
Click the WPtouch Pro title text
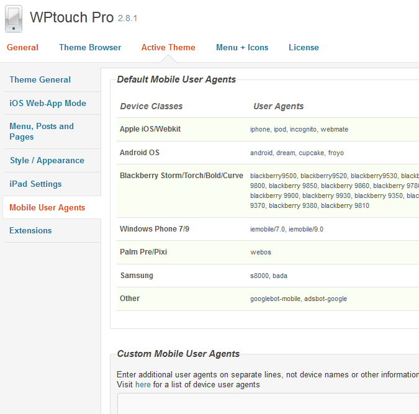tap(71, 17)
